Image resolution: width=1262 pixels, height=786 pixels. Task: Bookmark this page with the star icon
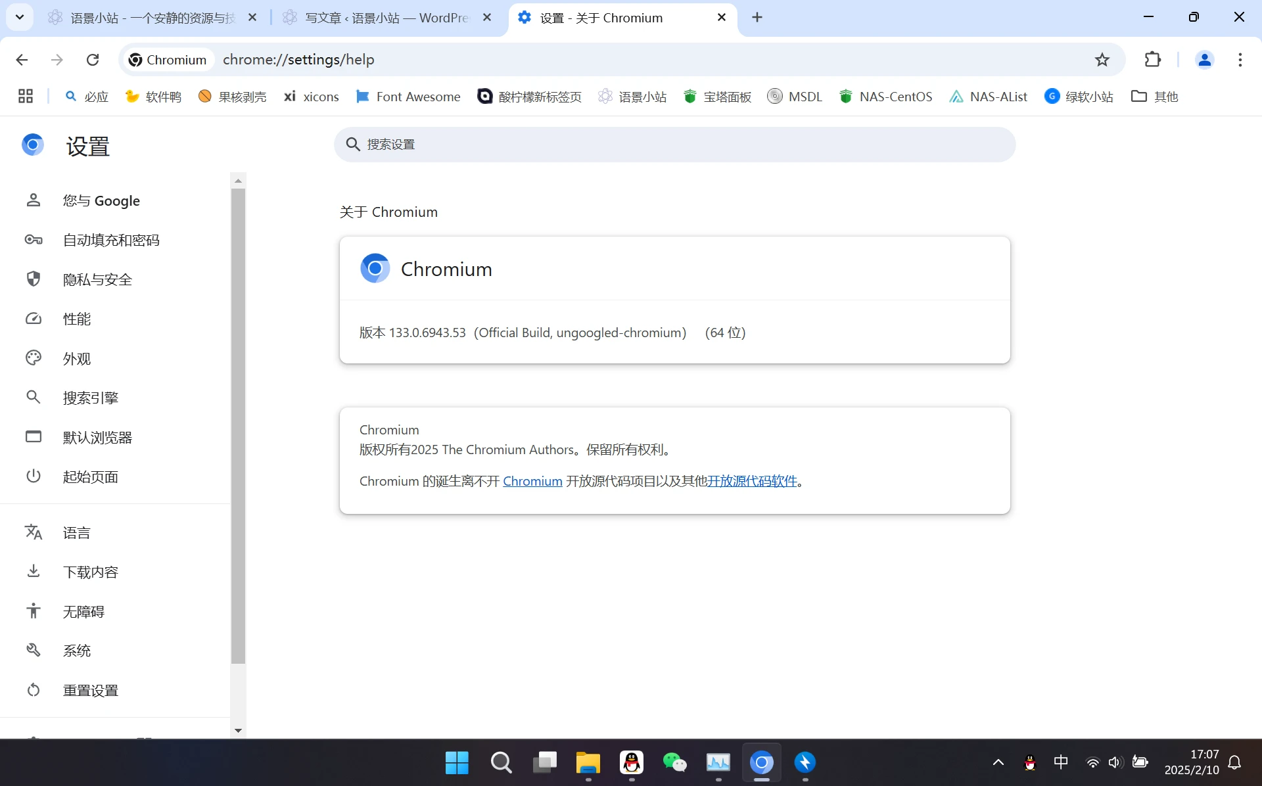point(1102,60)
